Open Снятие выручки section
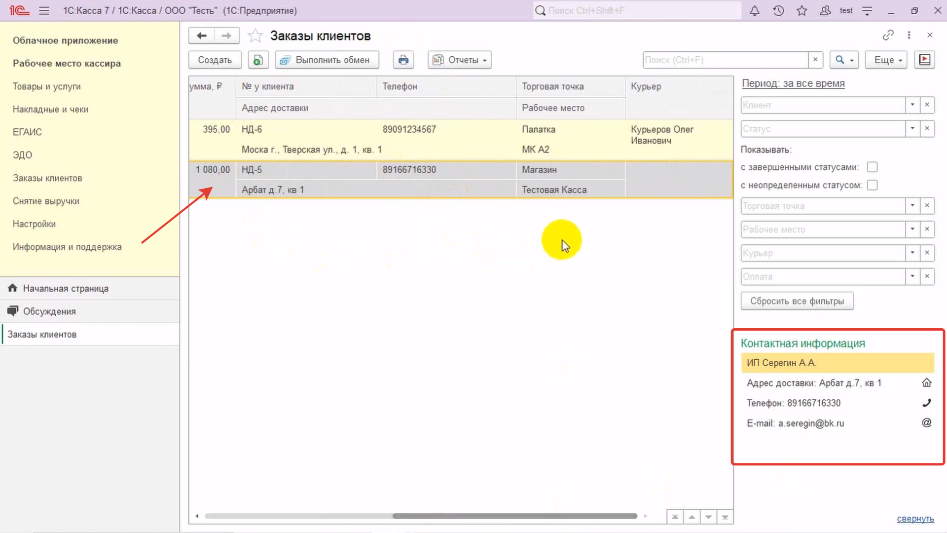The image size is (947, 533). tap(46, 201)
